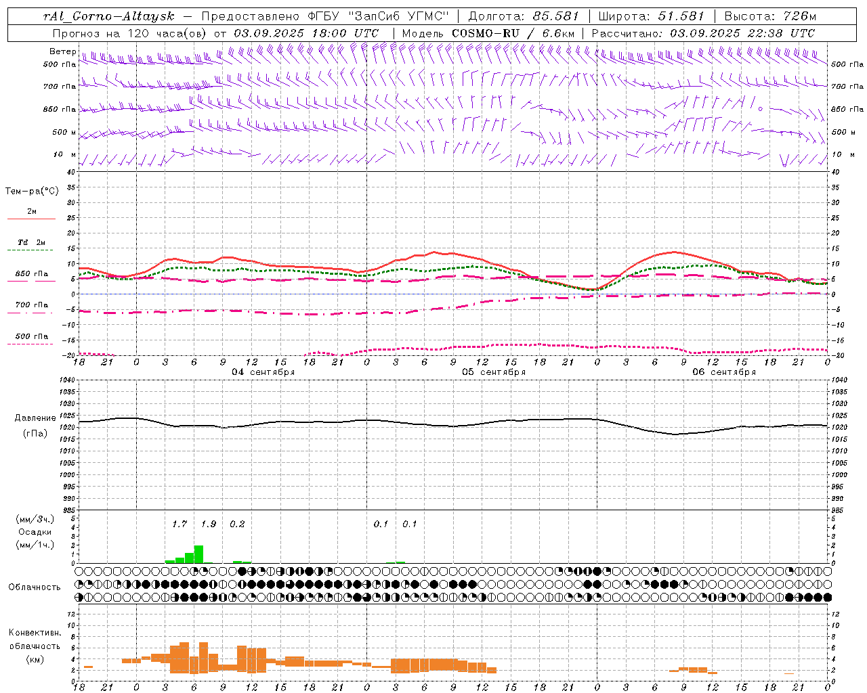Click the dash-dot line sample under 700 гПа legend

tap(30, 313)
